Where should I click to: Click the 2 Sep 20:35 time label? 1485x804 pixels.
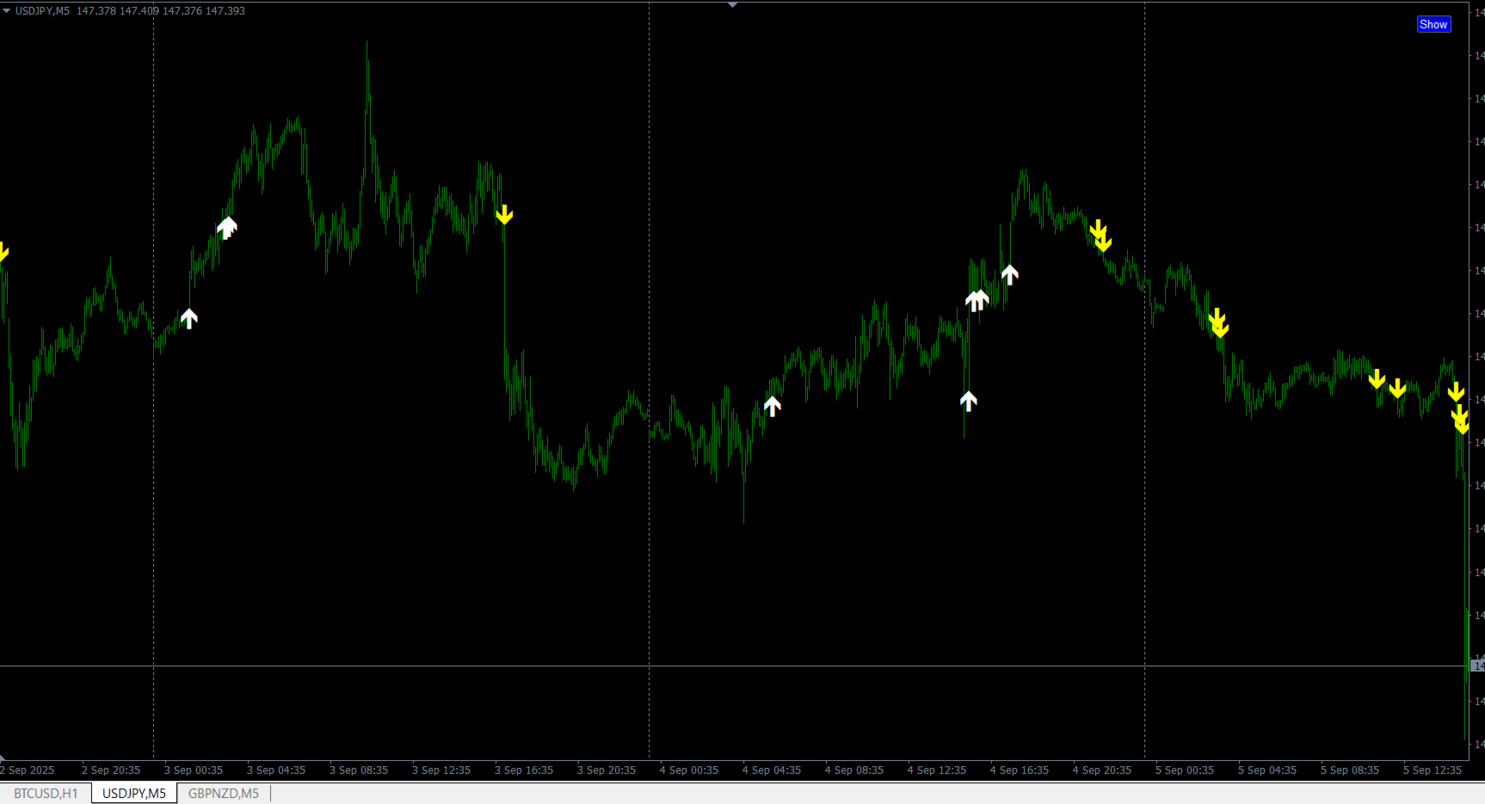tap(111, 770)
